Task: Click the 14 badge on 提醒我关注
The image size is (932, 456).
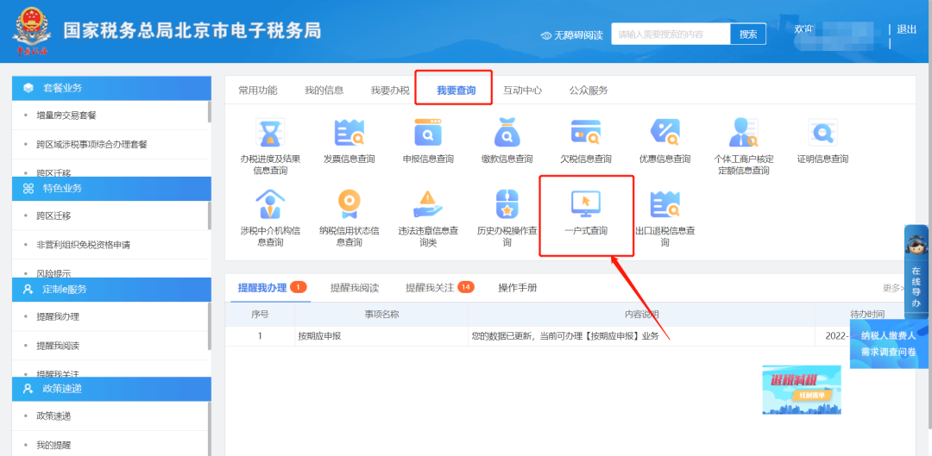Action: tap(465, 287)
